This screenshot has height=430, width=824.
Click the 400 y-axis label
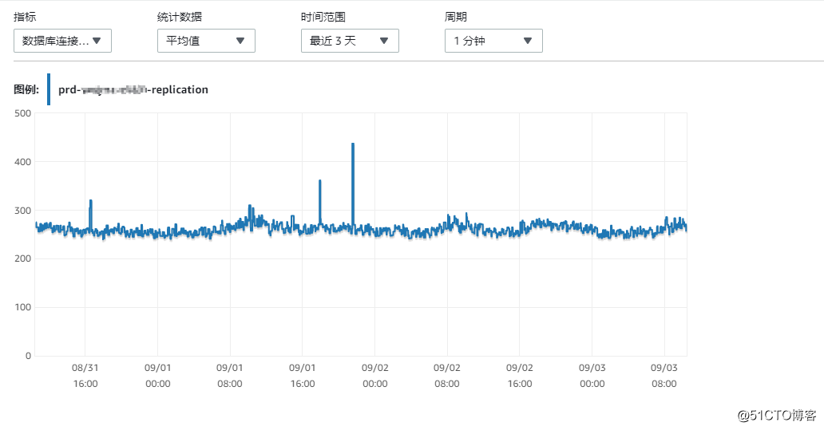coord(22,162)
